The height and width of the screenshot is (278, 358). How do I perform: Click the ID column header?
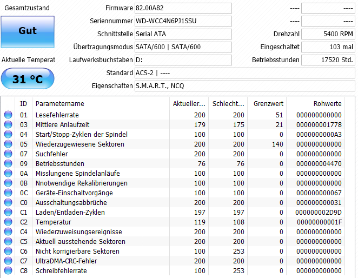click(x=23, y=104)
